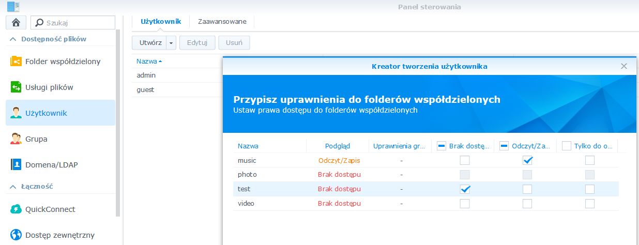Open Usługi plików file services icon

[x=16, y=87]
